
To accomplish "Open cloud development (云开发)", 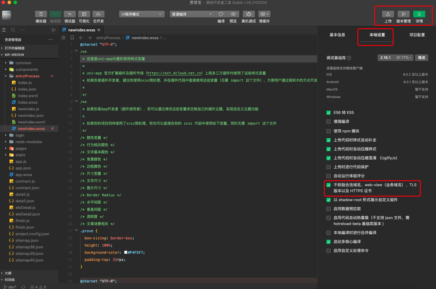I will coord(99,14).
